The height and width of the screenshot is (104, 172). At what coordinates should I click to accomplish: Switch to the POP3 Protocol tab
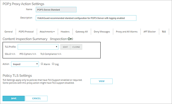(x=26, y=32)
